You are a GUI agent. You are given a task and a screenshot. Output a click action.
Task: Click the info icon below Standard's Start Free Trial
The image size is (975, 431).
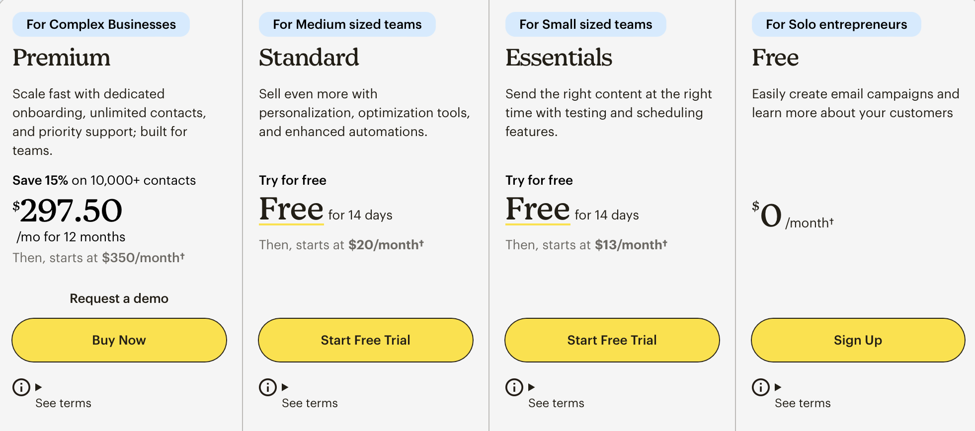click(267, 387)
